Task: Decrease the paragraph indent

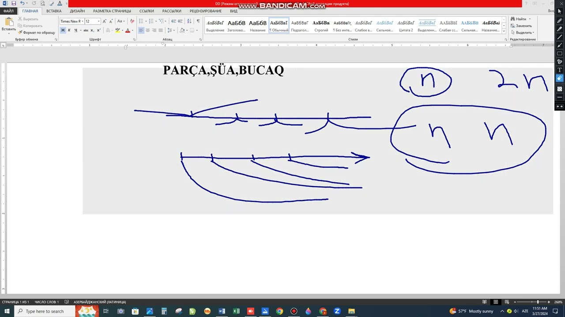Action: pos(173,21)
